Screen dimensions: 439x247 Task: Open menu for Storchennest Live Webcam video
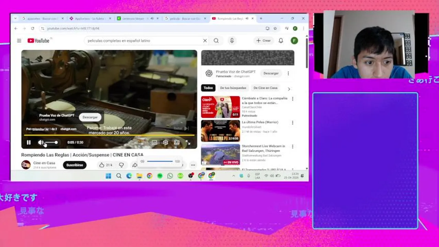tap(293, 146)
